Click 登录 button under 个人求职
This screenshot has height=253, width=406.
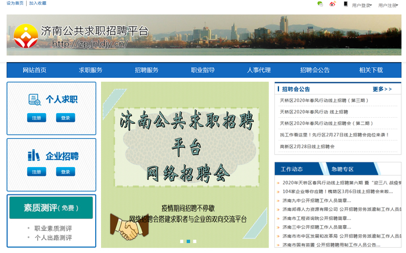coord(66,118)
